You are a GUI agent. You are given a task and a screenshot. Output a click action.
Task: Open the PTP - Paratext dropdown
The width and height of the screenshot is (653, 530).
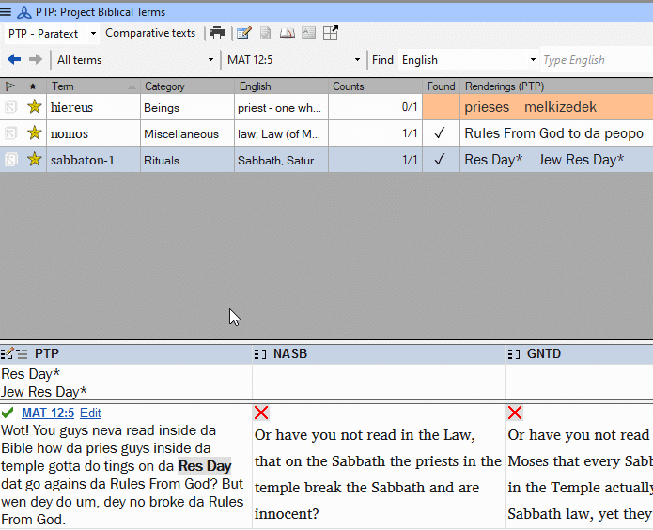[x=53, y=33]
